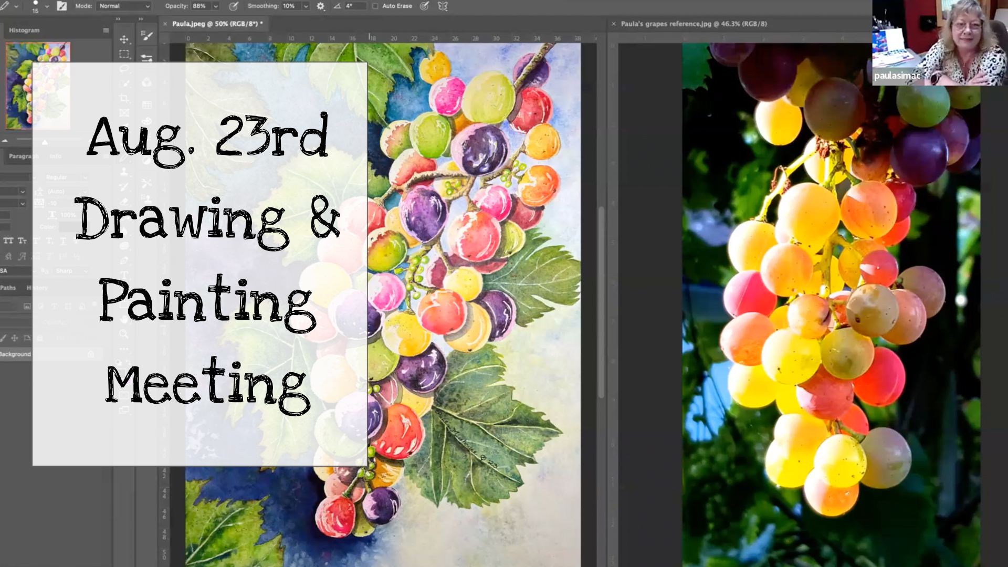Select the Crop tool
The image size is (1008, 567).
point(124,98)
